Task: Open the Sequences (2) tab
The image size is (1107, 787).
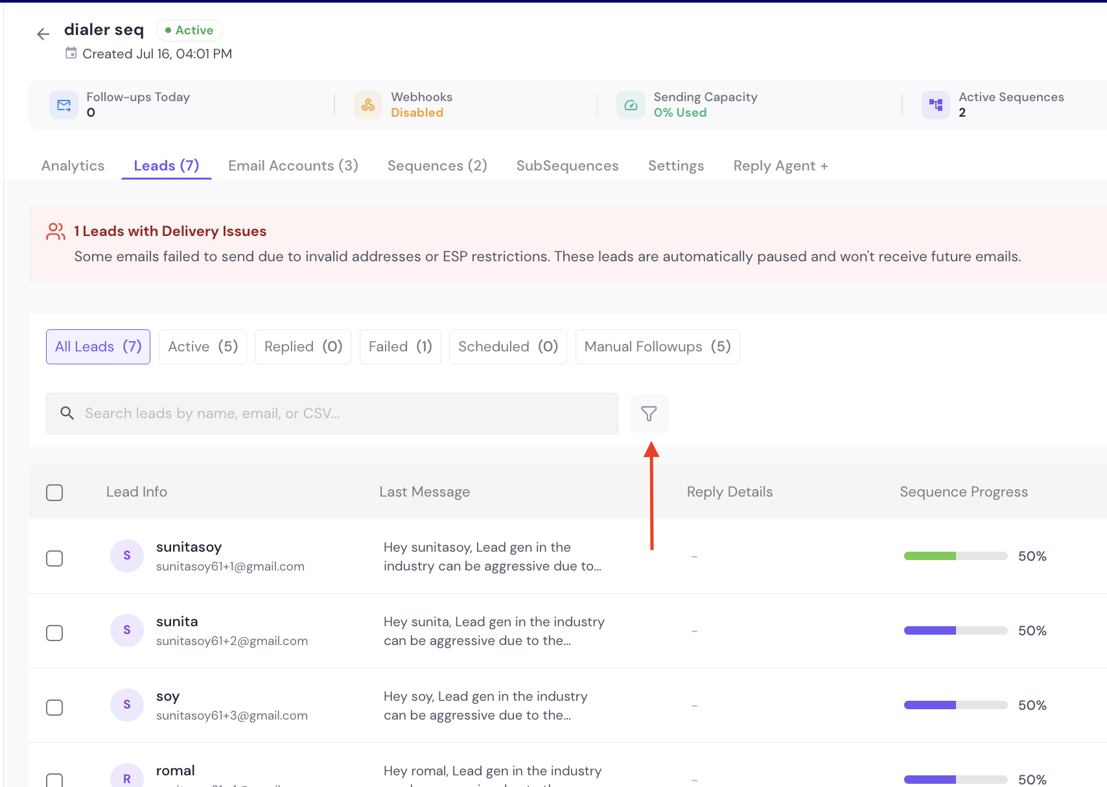Action: (437, 166)
